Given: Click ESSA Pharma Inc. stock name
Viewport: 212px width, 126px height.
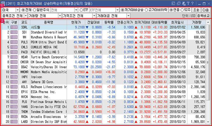Looking at the screenshot, I should click(x=43, y=92).
